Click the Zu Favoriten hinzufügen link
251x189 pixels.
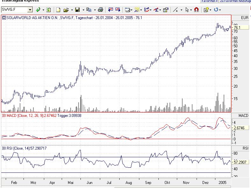pyautogui.click(x=235, y=1)
